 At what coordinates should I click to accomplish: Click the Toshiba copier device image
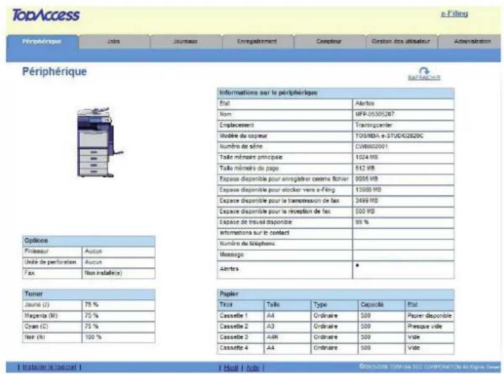coord(99,142)
